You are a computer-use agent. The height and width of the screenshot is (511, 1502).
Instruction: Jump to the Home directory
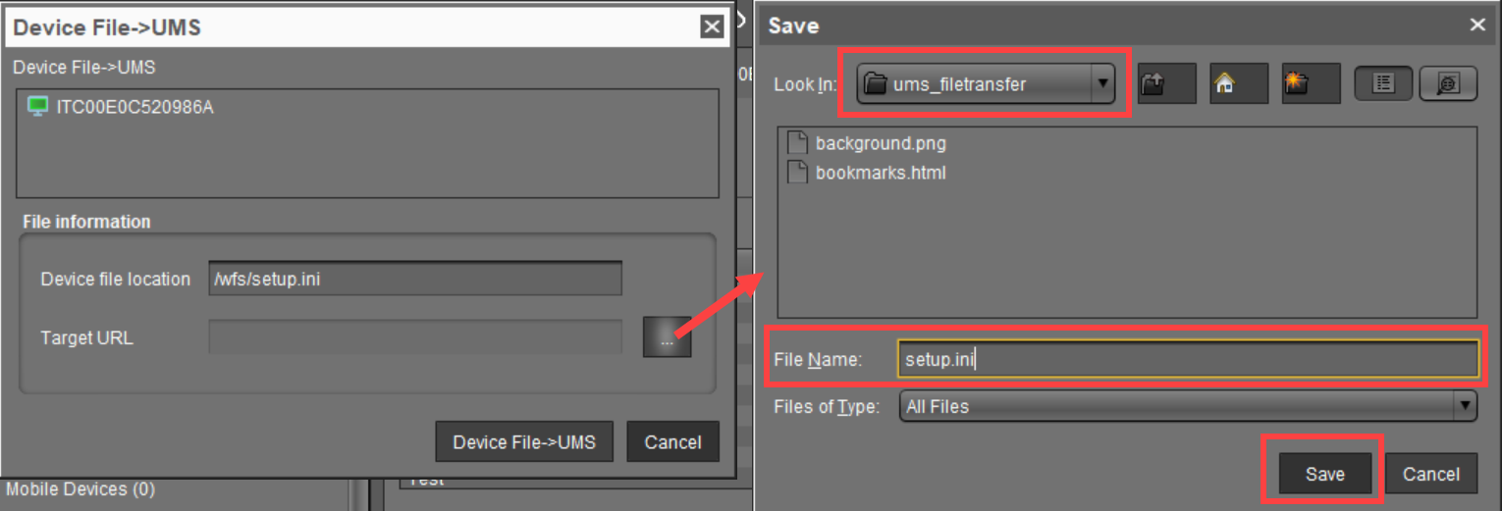(x=1238, y=84)
